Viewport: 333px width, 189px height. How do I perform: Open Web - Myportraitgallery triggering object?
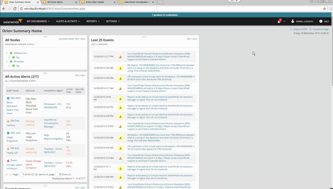(x=54, y=137)
